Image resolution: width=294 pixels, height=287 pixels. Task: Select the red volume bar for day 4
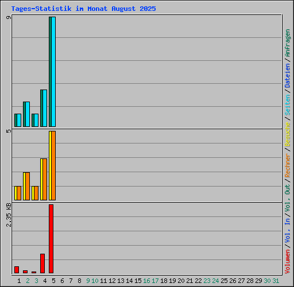(42, 263)
